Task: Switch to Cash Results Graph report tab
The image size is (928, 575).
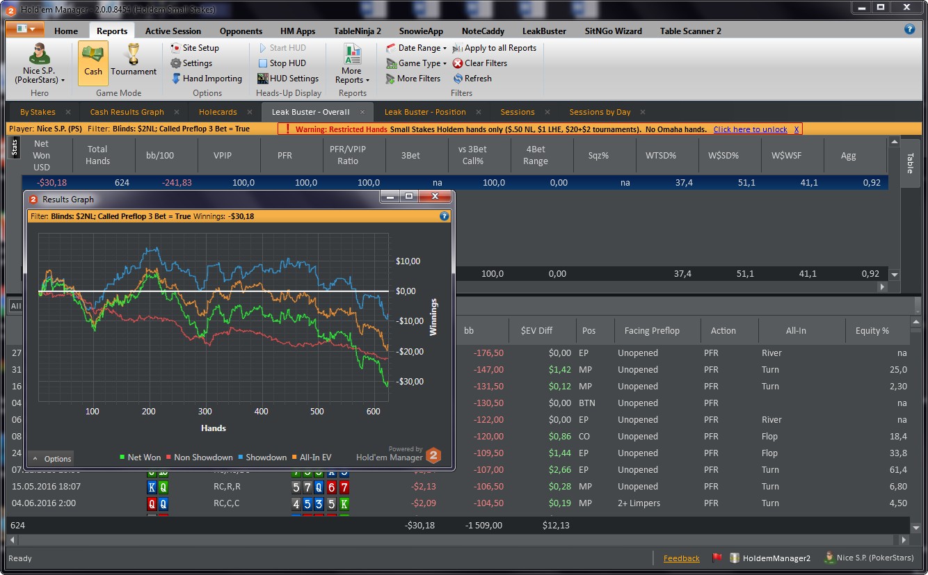Action: [x=127, y=112]
